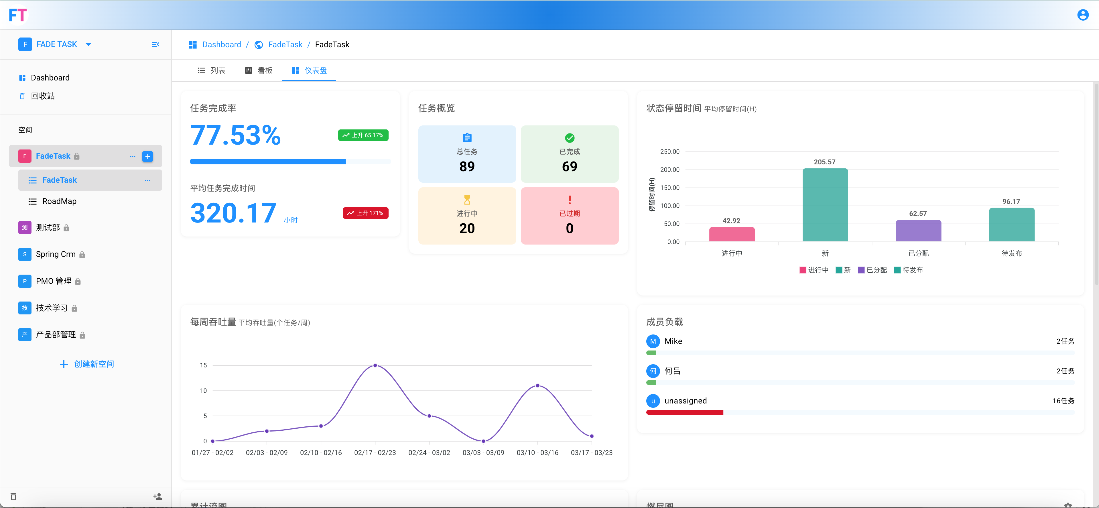Viewport: 1099px width, 508px height.
Task: Open the user account avatar menu
Action: [x=1083, y=15]
